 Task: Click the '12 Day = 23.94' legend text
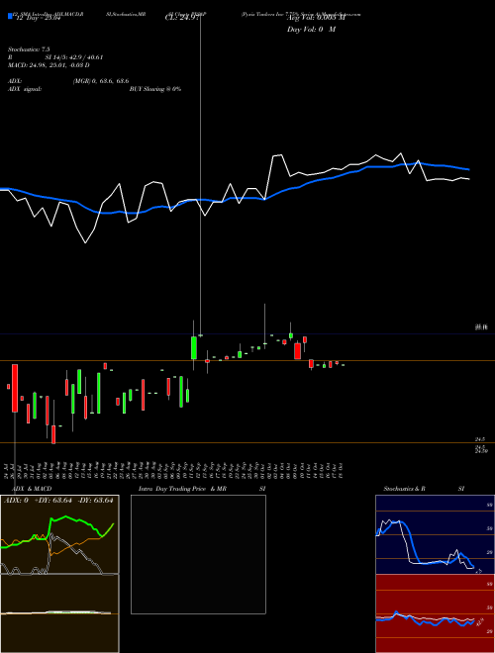pyautogui.click(x=39, y=18)
